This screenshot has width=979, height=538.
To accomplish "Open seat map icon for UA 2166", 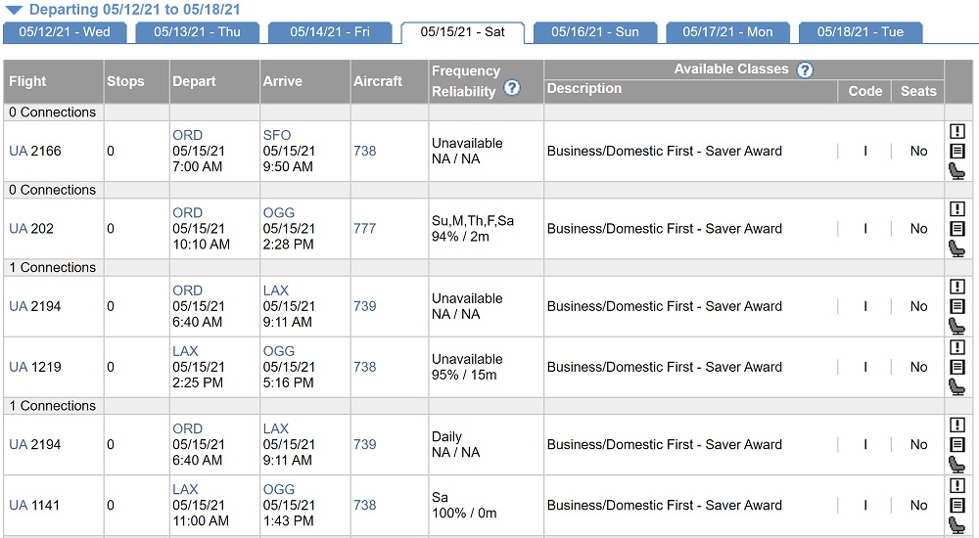I will 957,170.
